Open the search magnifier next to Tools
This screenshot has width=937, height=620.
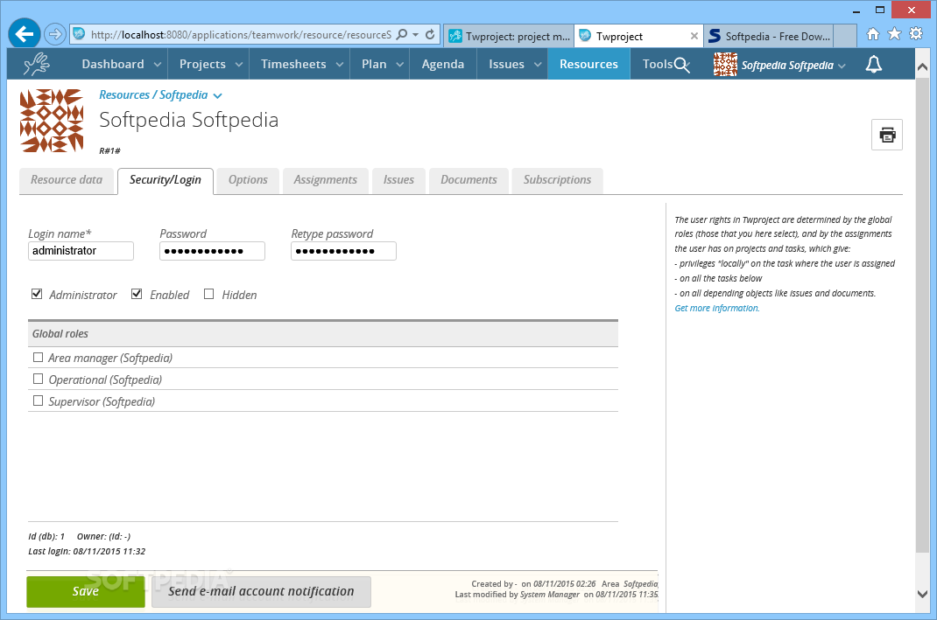coord(682,65)
